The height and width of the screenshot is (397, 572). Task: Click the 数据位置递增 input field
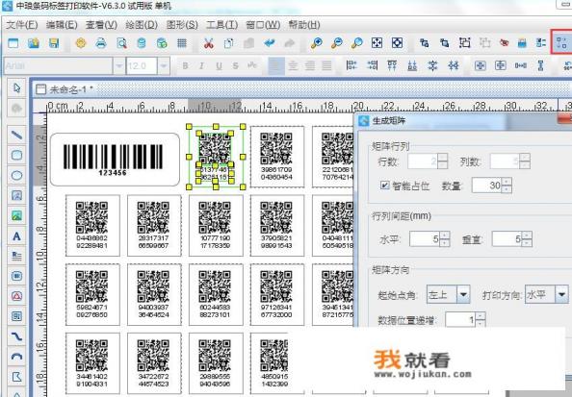460,320
